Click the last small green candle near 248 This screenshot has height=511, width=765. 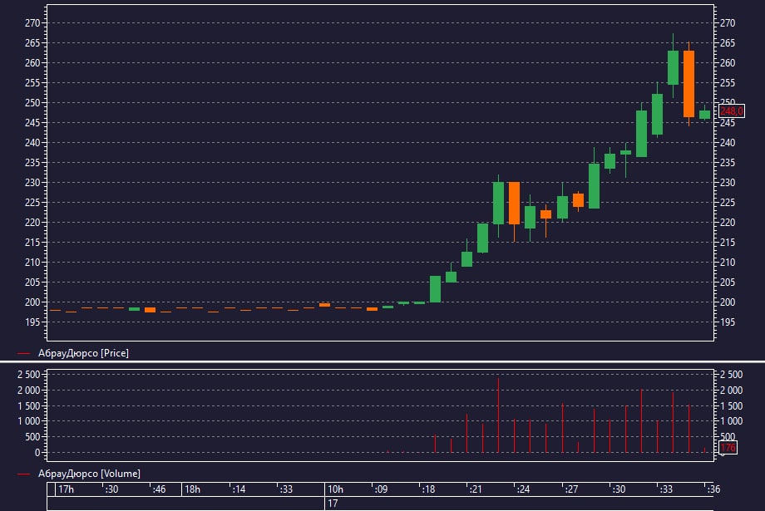pyautogui.click(x=704, y=115)
